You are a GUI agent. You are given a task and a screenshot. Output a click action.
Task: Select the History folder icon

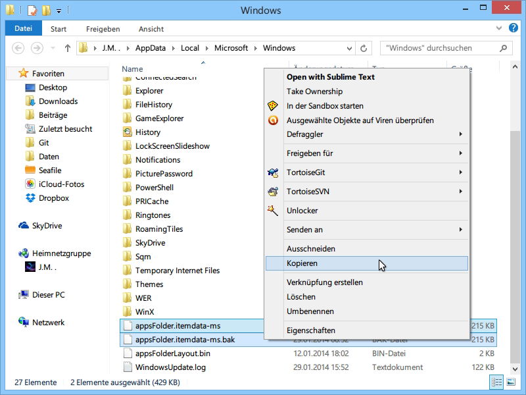click(x=128, y=132)
